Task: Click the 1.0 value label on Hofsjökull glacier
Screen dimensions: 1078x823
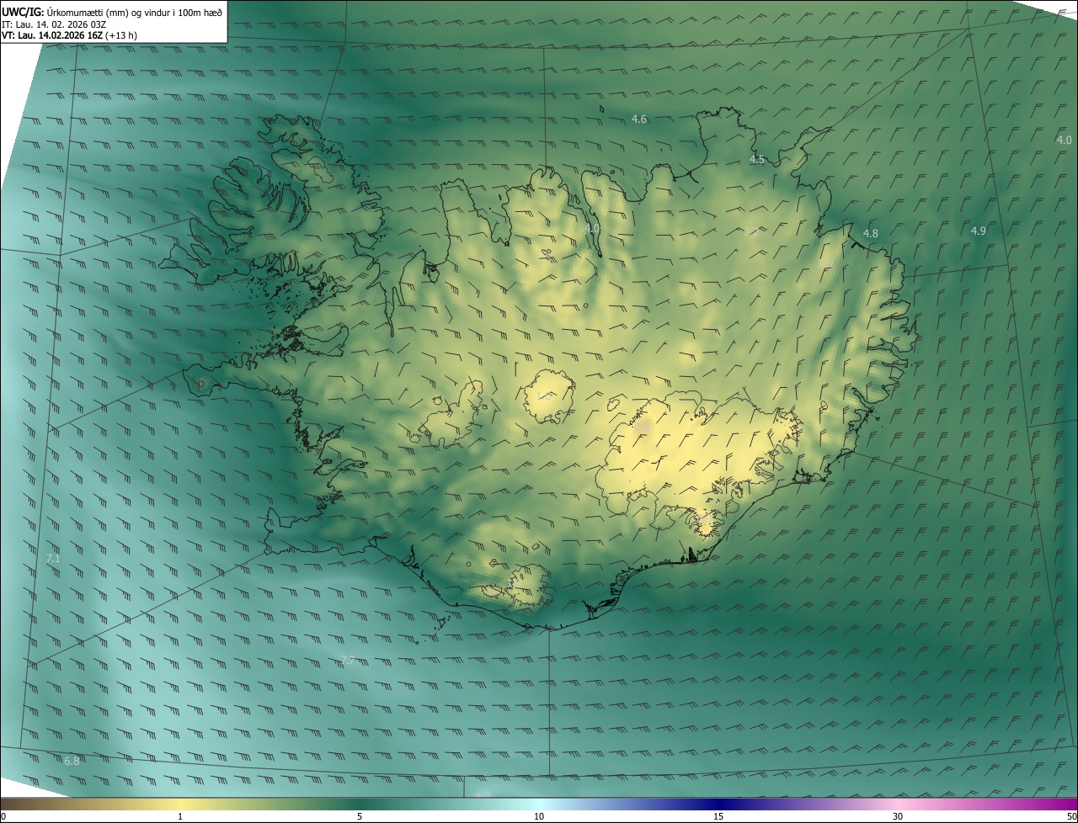Action: tap(544, 396)
